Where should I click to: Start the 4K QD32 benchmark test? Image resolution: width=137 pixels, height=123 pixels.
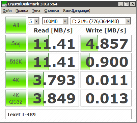(x=16, y=98)
